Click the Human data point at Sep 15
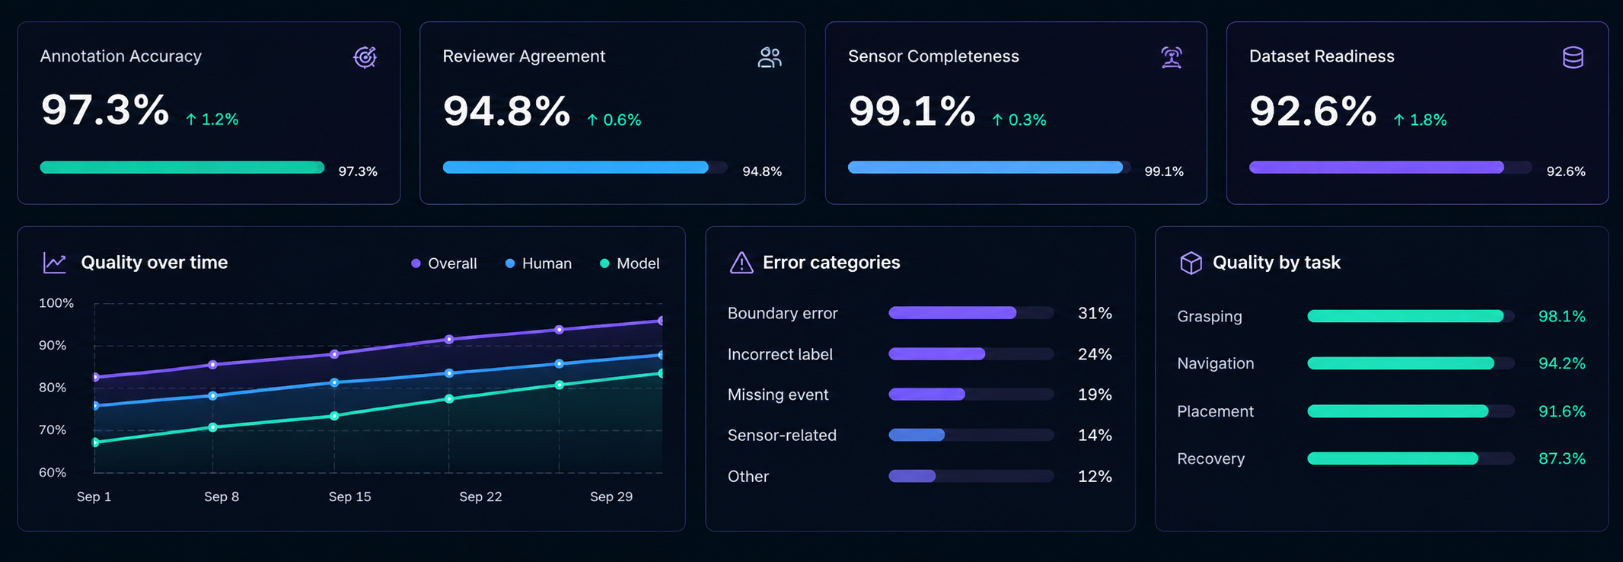1623x562 pixels. tap(334, 382)
